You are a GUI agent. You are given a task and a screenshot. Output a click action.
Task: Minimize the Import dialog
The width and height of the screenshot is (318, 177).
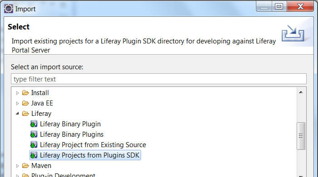click(x=264, y=7)
